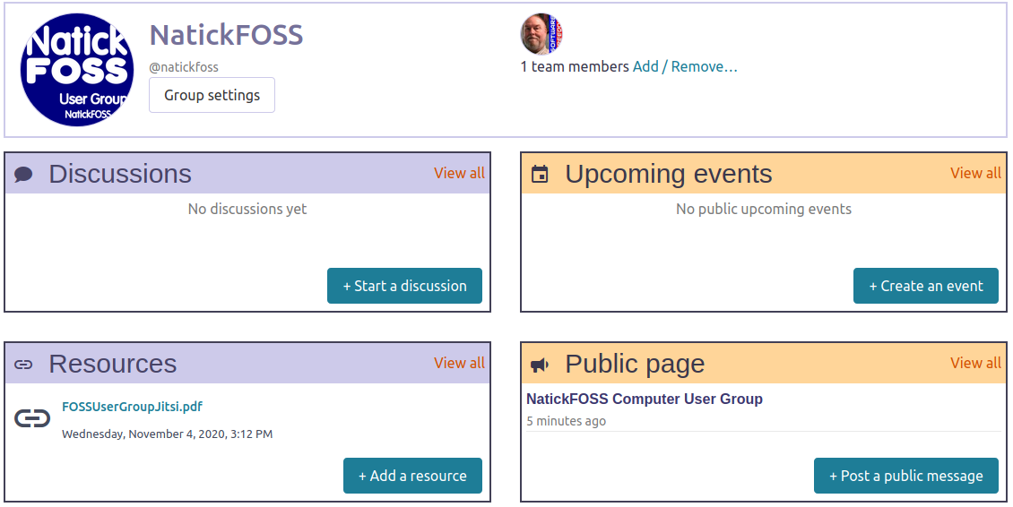Image resolution: width=1013 pixels, height=507 pixels.
Task: Click the Resources link icon in header
Action: (x=24, y=365)
